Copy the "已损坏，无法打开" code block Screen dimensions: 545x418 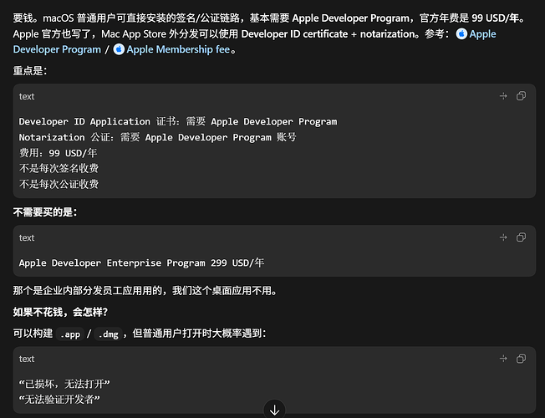click(x=521, y=359)
